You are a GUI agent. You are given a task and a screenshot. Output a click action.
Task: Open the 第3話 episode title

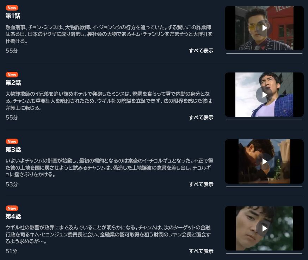click(x=13, y=150)
